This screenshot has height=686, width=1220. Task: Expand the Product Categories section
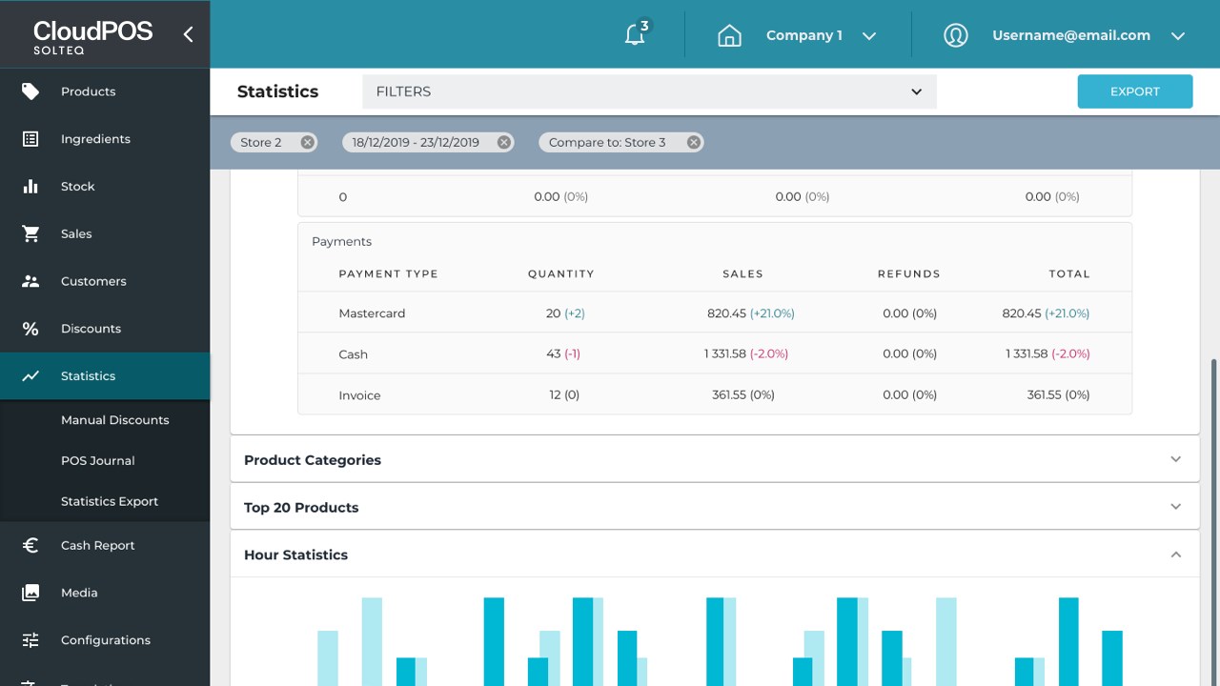pyautogui.click(x=715, y=459)
